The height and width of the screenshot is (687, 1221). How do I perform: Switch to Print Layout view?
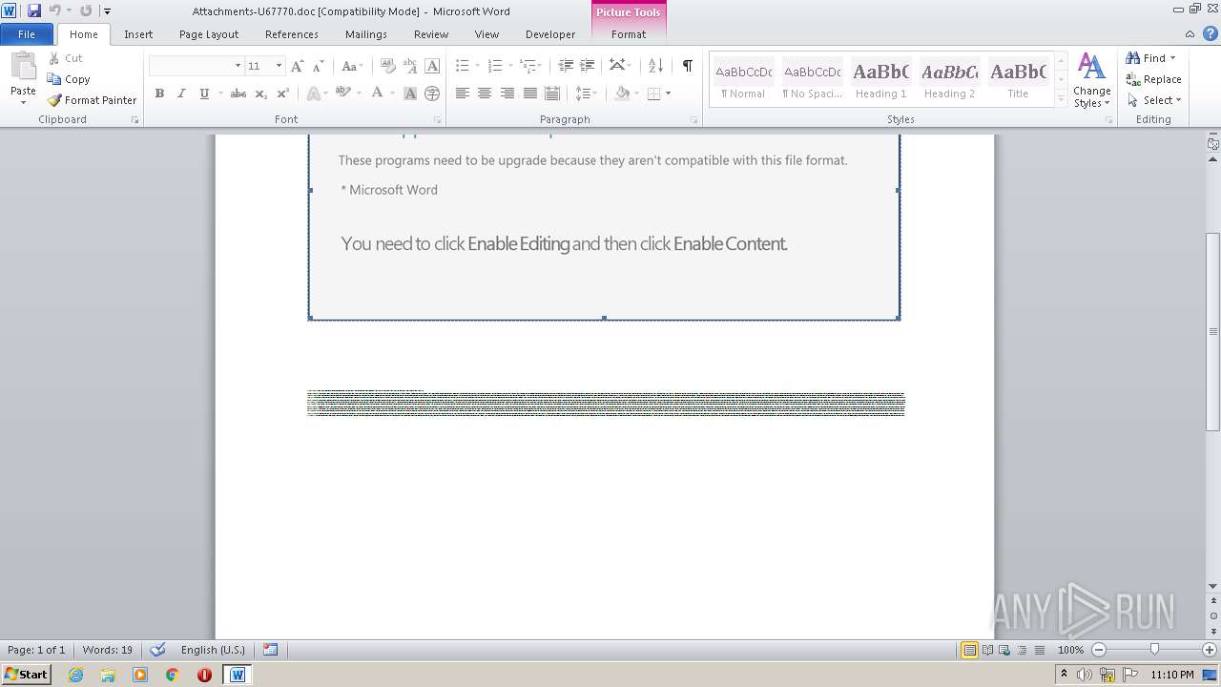(969, 650)
